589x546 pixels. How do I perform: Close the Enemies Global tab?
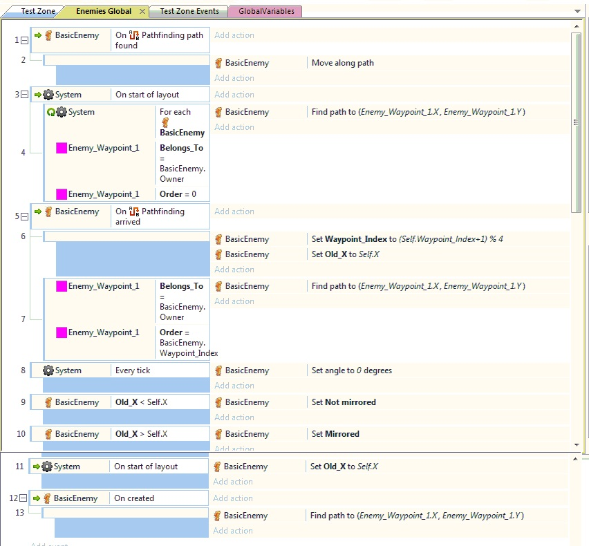click(x=142, y=11)
